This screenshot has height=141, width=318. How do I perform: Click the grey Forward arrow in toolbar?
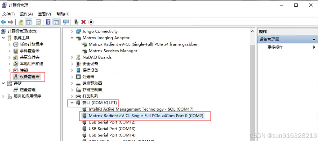tap(11, 22)
